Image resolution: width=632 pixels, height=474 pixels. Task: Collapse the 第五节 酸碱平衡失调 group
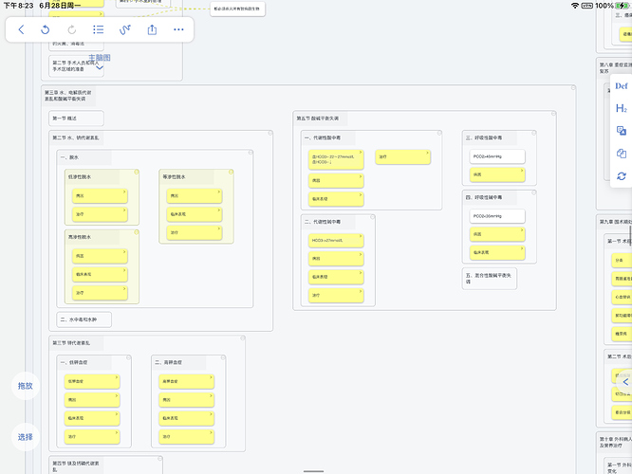coord(554,114)
